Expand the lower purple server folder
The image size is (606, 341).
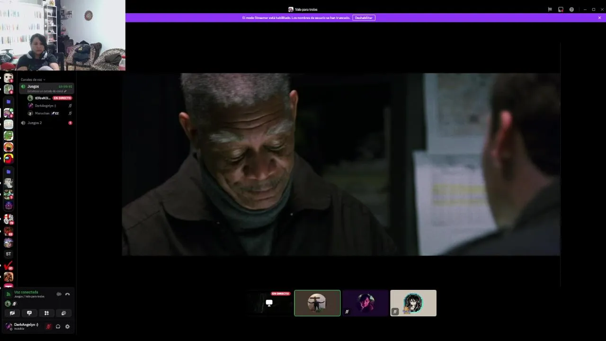point(9,171)
